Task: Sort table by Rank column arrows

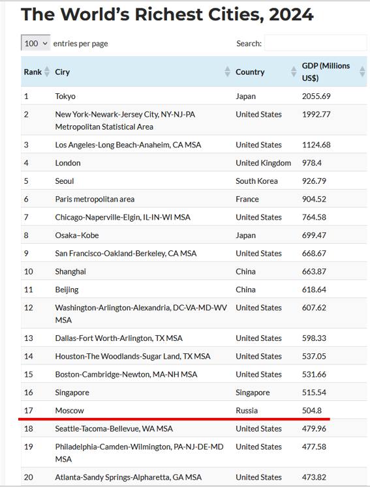Action: (x=47, y=72)
